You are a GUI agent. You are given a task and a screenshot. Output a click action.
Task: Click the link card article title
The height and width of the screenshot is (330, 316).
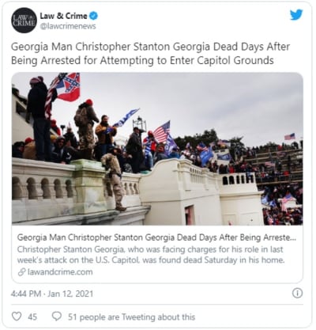156,237
